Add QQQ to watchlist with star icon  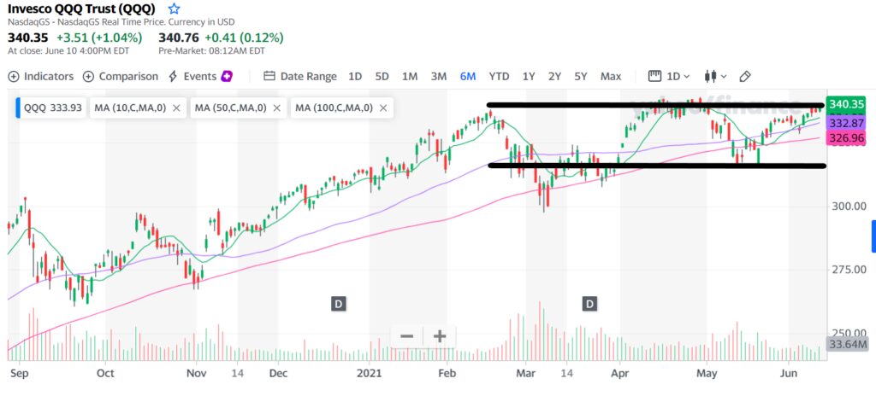(175, 9)
